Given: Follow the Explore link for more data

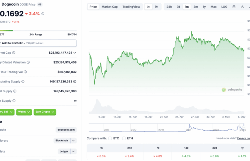Looking at the screenshot, I should click(x=243, y=138).
